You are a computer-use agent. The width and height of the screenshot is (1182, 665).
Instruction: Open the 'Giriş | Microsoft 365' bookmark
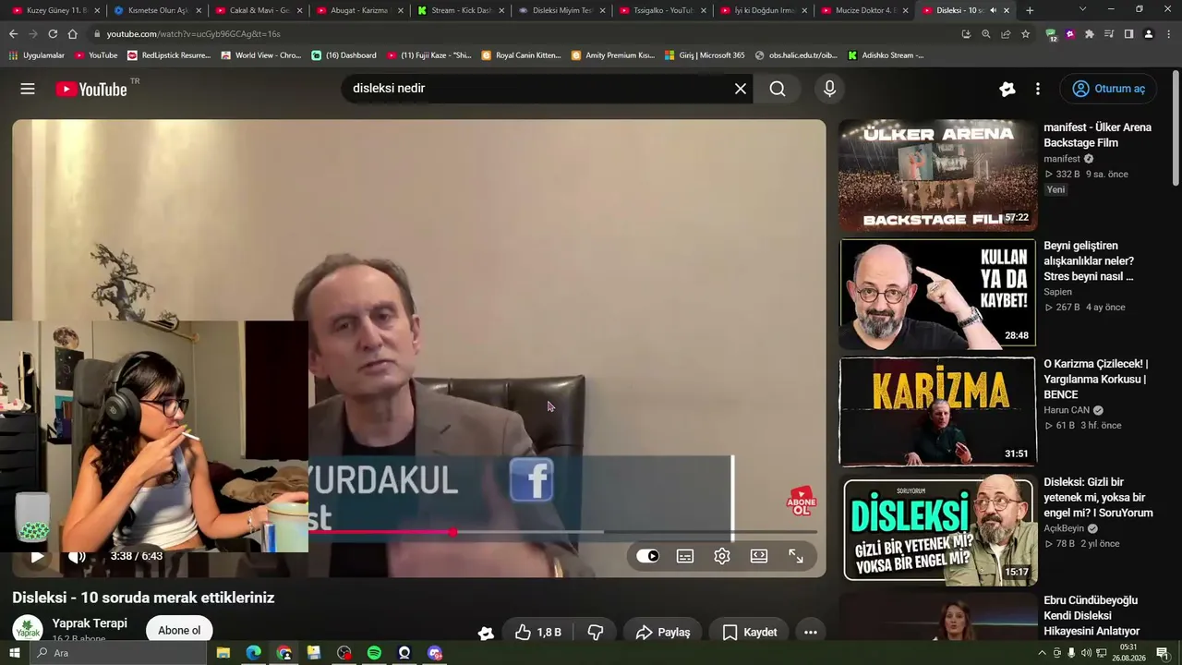[x=705, y=55]
